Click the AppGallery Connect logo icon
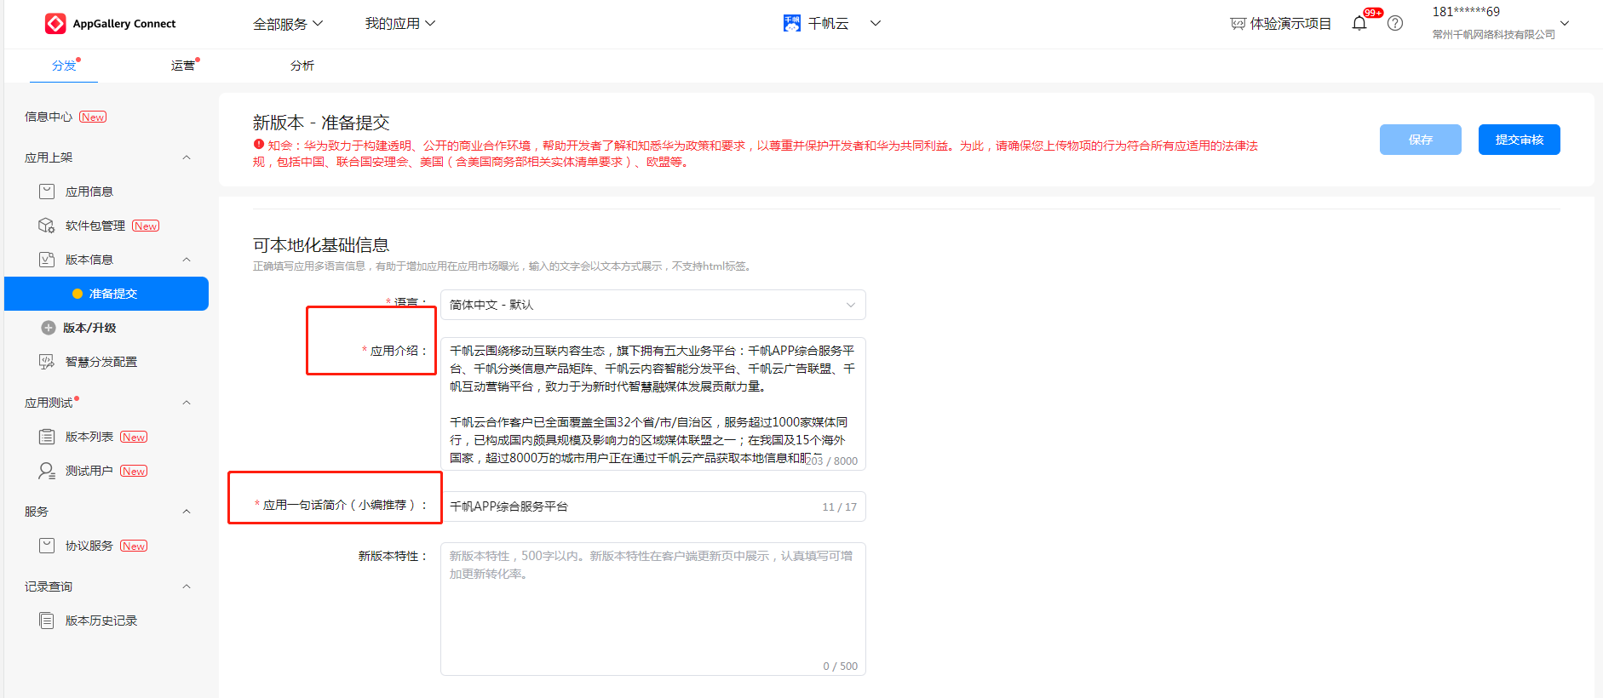This screenshot has height=698, width=1603. [x=55, y=24]
